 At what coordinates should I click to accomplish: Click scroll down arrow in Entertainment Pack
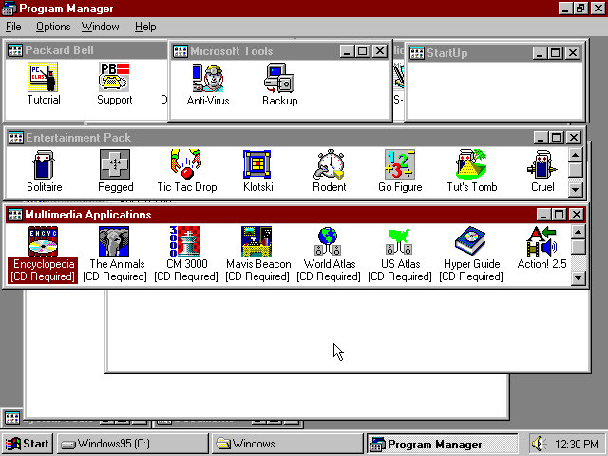(575, 190)
